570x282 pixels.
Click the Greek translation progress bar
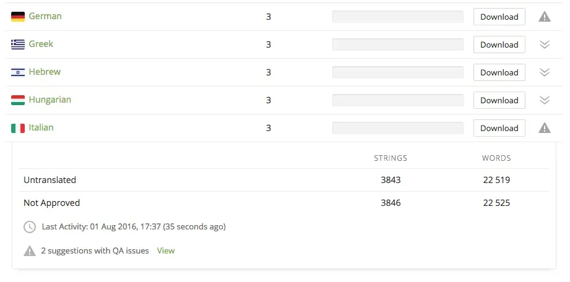click(x=398, y=45)
